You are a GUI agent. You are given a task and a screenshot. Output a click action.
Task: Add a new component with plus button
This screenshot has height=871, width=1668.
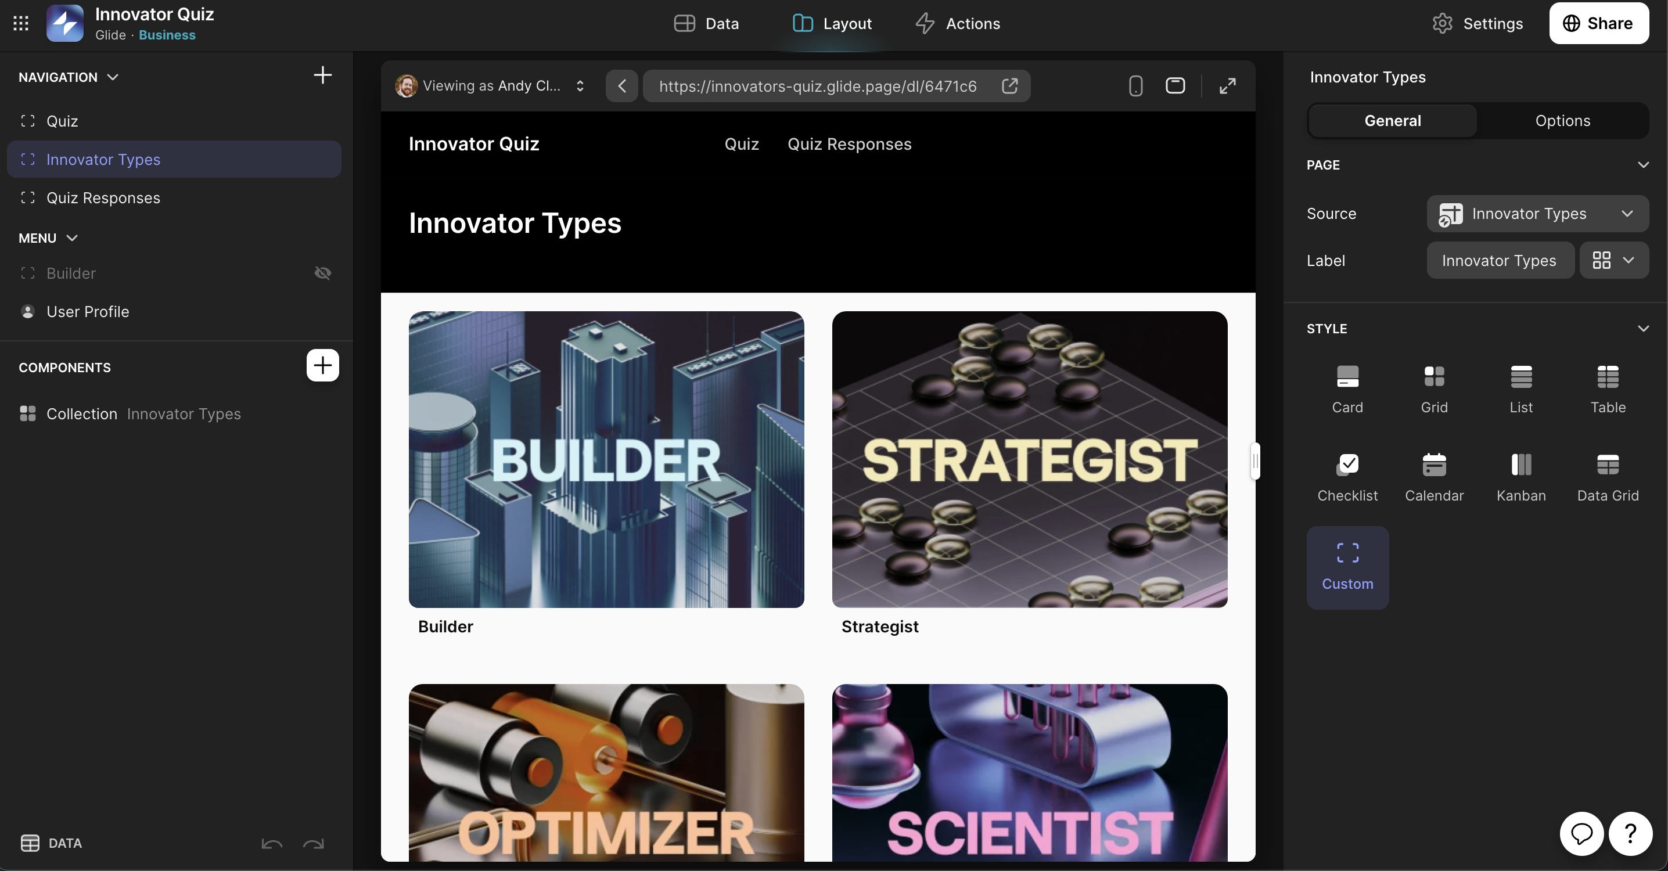(x=322, y=366)
